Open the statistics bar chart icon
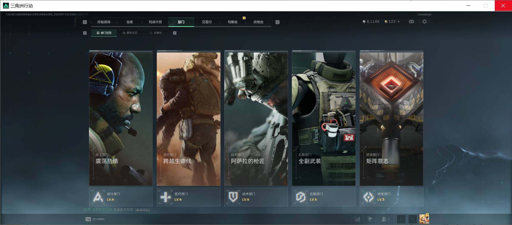The width and height of the screenshot is (512, 225). (x=357, y=219)
